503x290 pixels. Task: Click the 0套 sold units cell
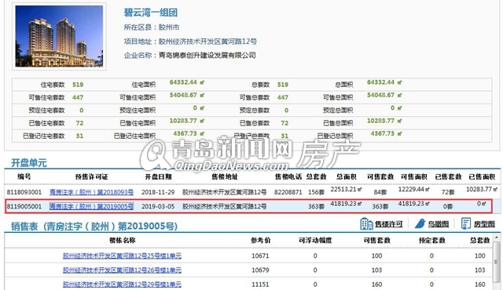(448, 207)
